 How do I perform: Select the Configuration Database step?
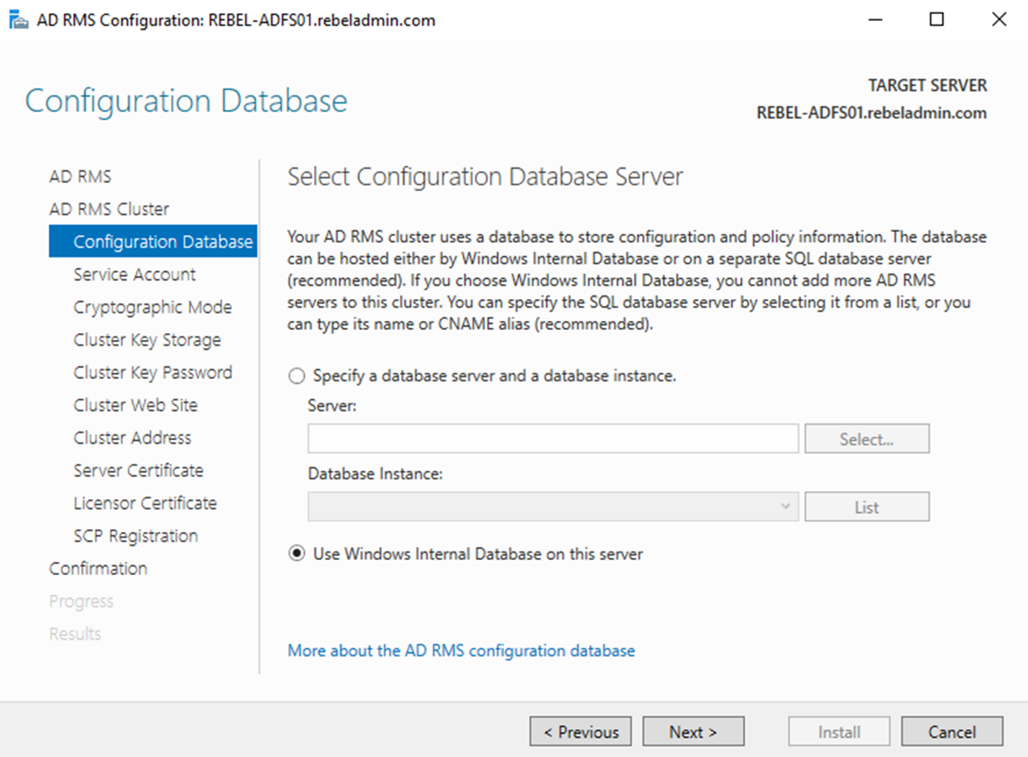point(153,242)
